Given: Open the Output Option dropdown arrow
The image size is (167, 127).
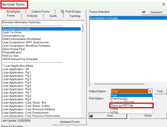Looking at the screenshot, I should [150, 91].
